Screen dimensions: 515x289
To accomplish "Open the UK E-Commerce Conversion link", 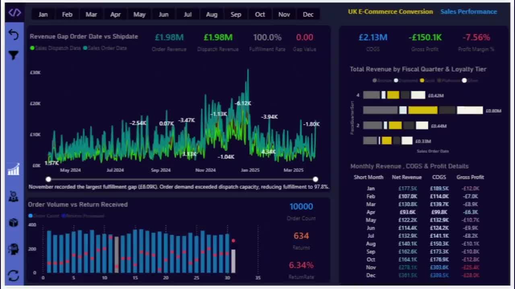I will point(390,12).
